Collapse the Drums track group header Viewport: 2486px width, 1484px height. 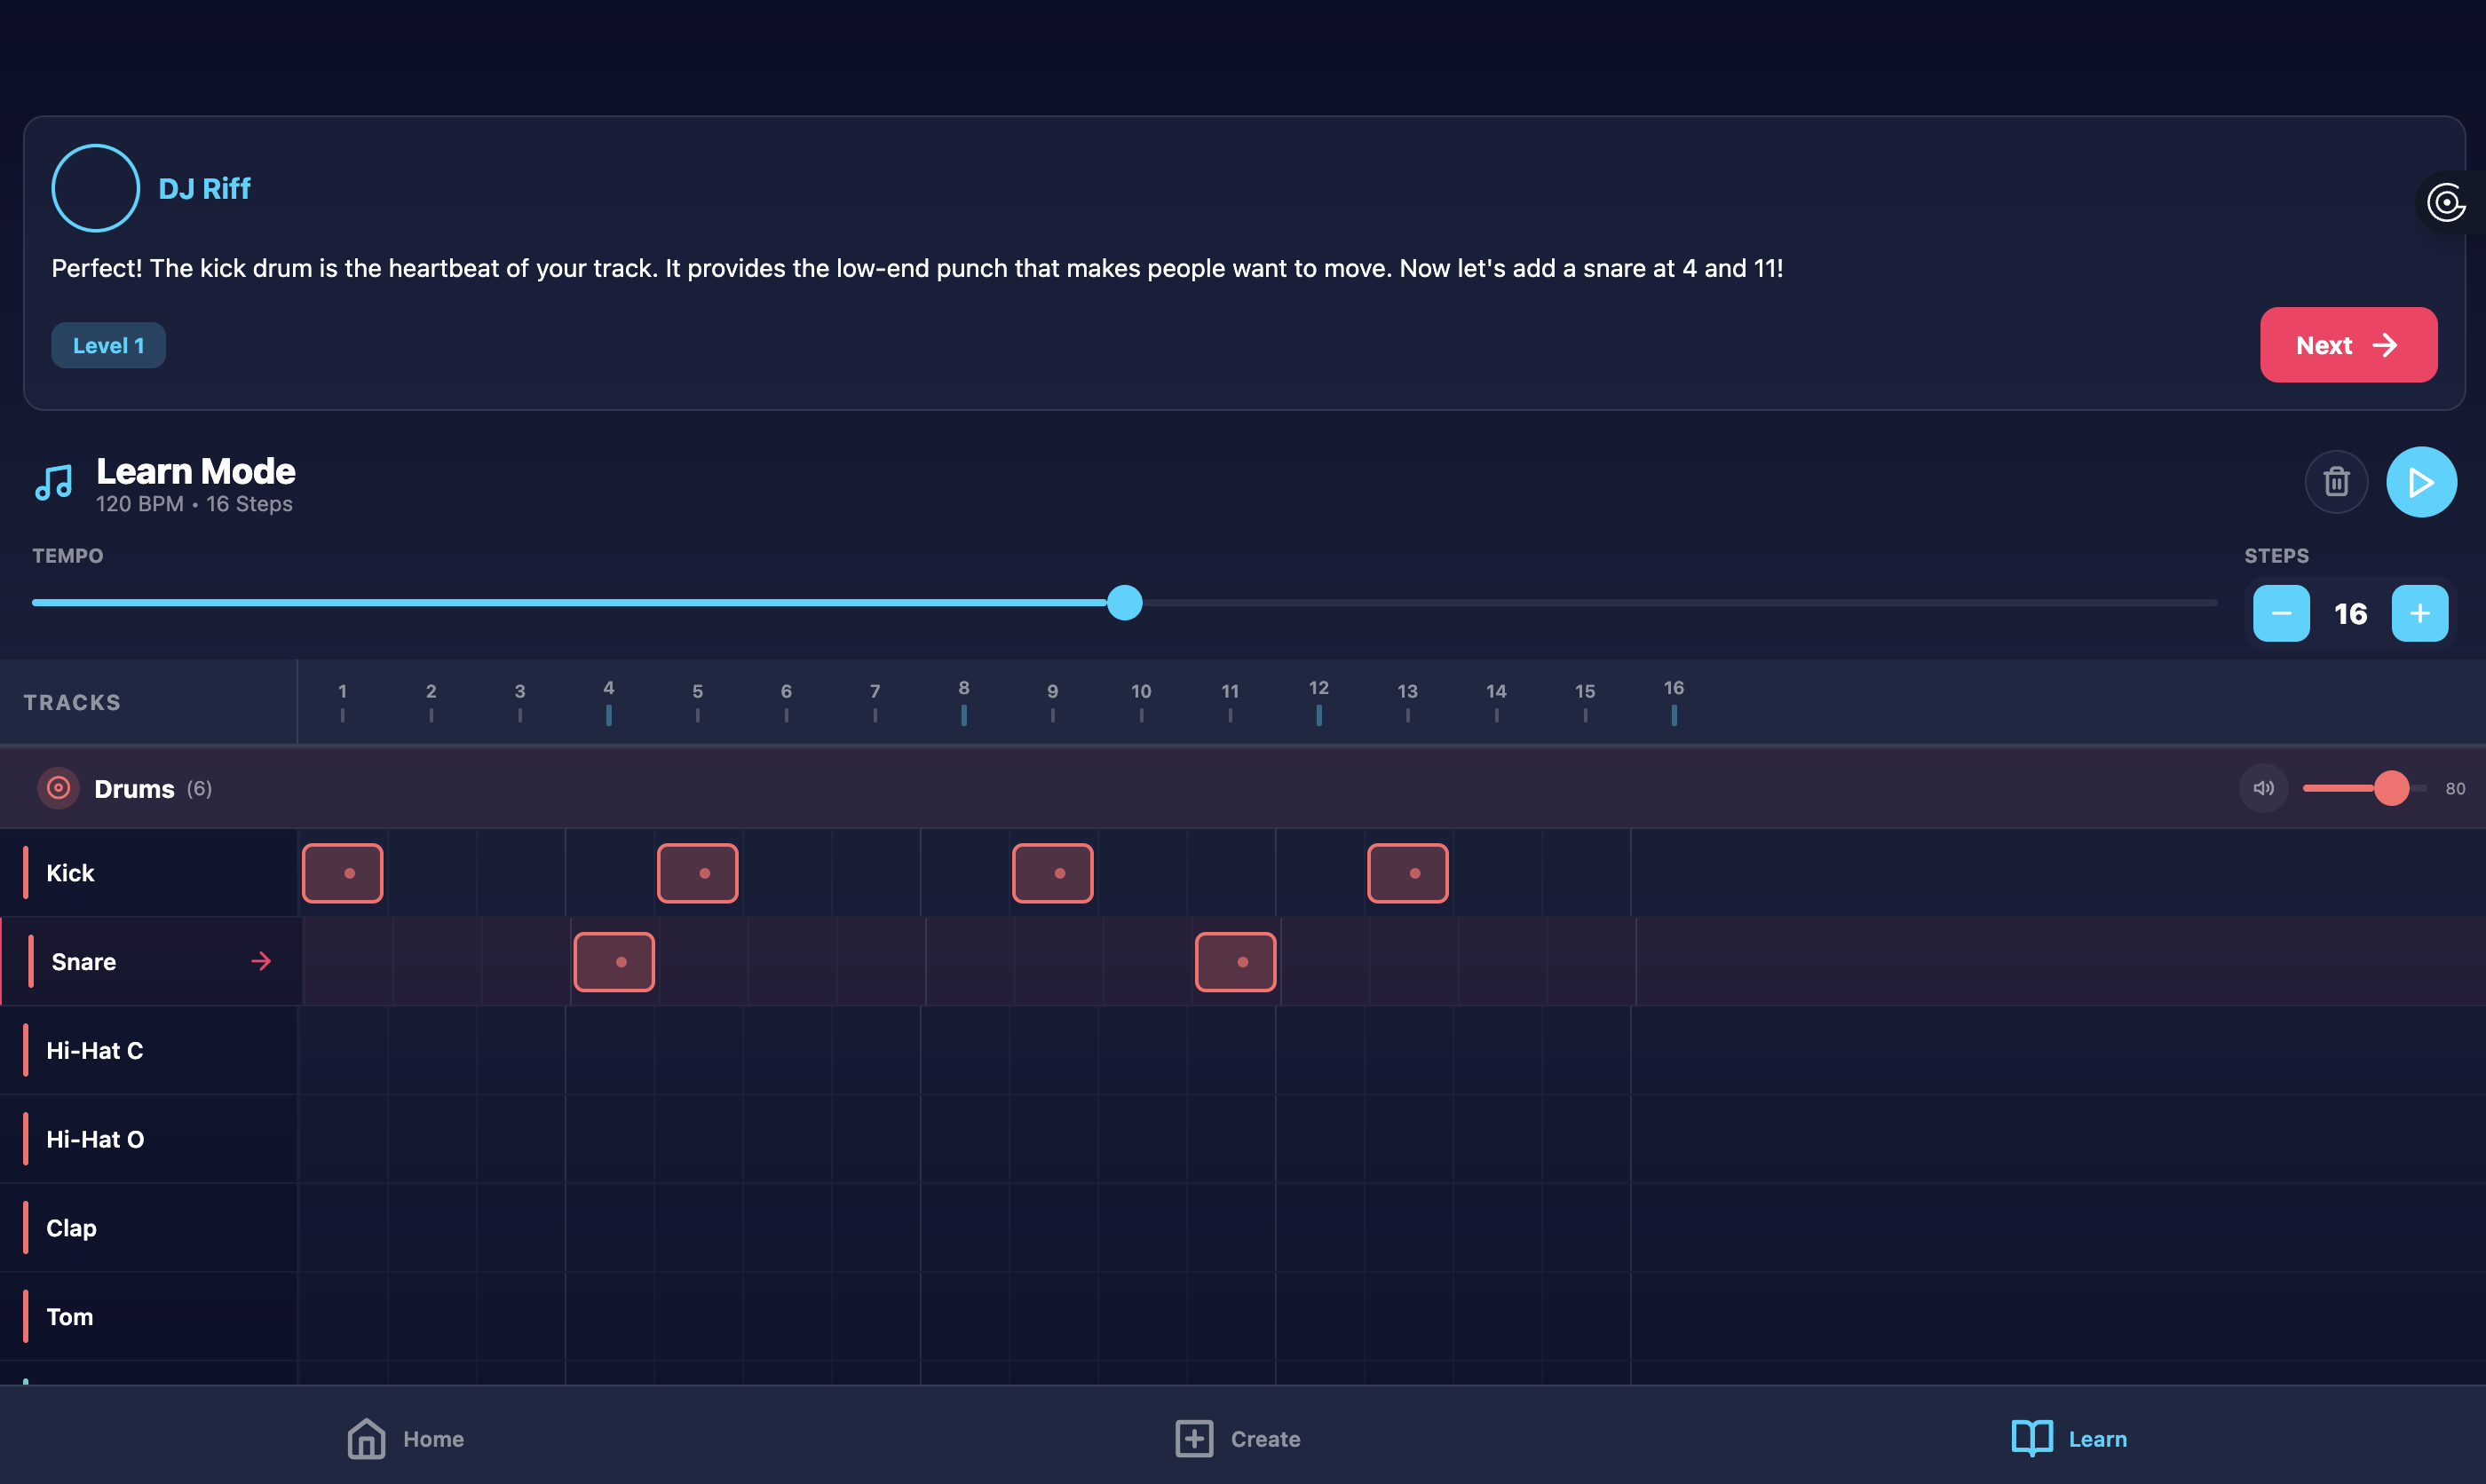(134, 789)
